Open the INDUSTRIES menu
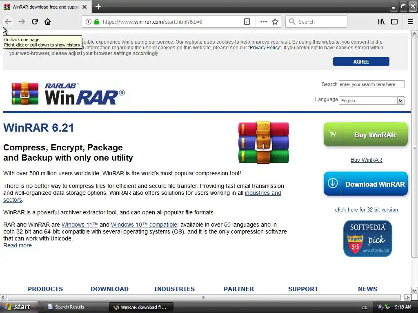 174,289
